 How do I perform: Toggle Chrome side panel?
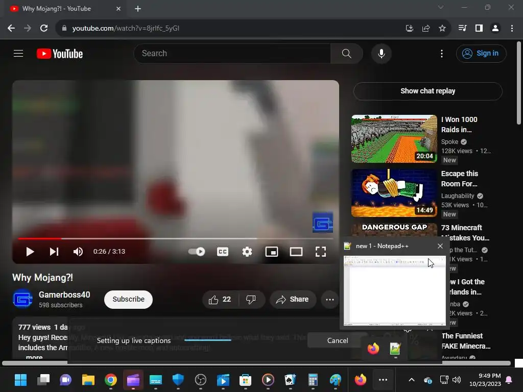point(479,29)
